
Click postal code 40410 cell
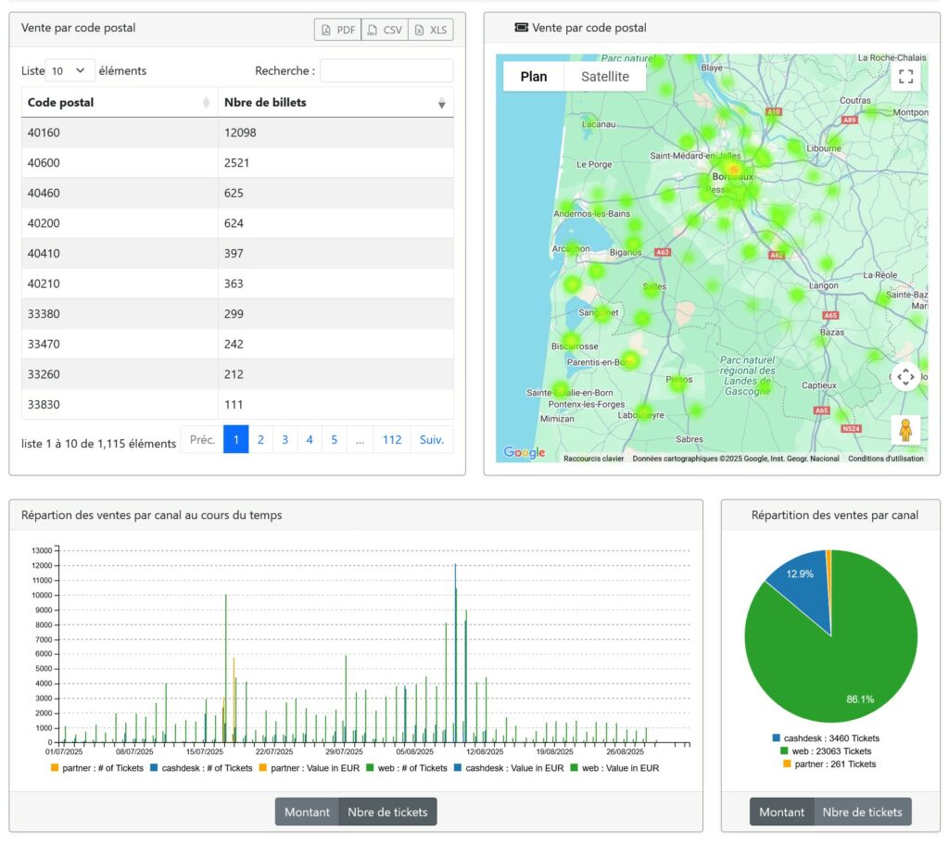click(120, 254)
